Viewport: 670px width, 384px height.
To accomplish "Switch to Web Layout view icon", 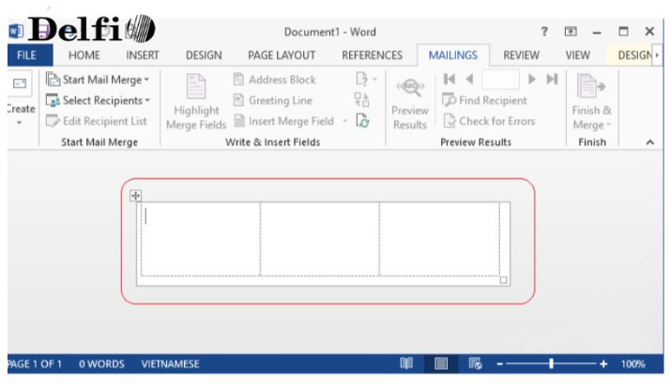I will (x=475, y=363).
